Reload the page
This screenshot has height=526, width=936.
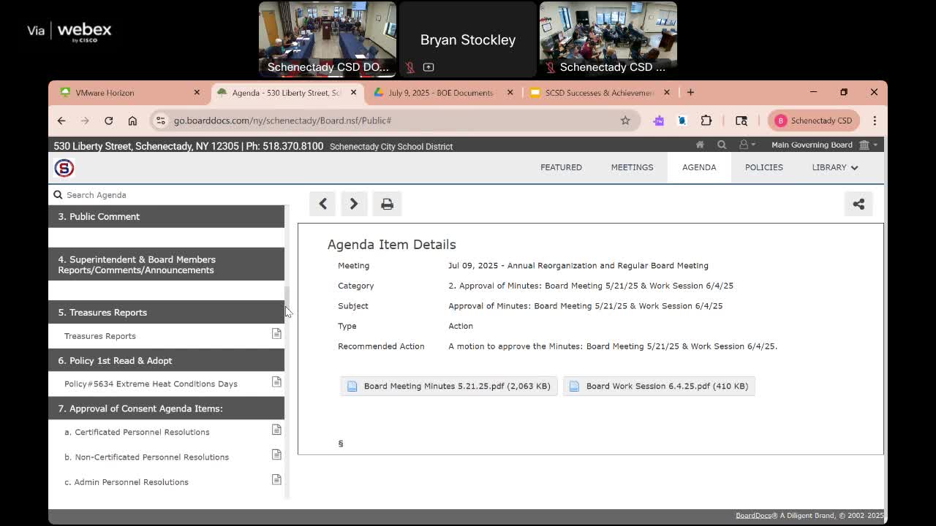click(108, 121)
